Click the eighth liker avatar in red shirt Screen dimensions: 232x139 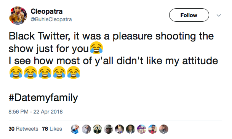152,129
